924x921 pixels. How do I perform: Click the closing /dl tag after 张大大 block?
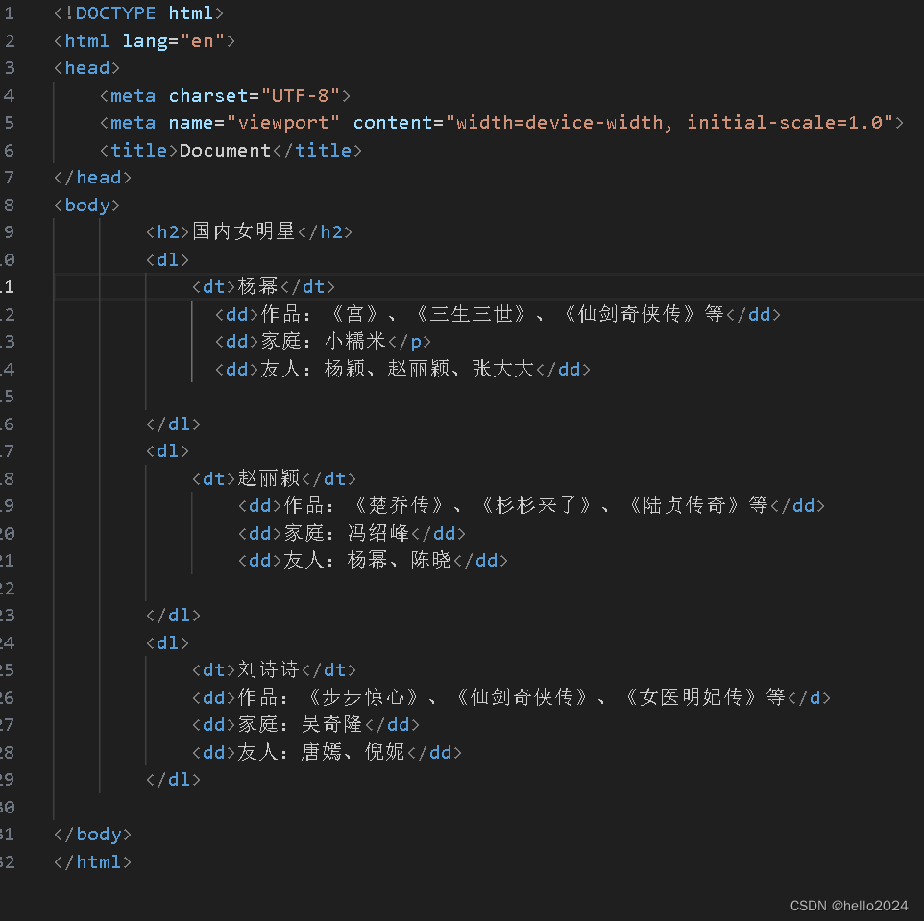[x=173, y=424]
